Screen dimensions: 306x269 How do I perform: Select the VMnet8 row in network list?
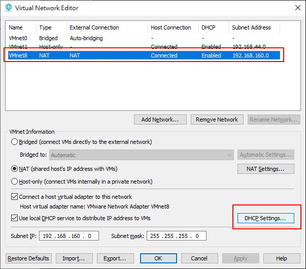pos(144,55)
